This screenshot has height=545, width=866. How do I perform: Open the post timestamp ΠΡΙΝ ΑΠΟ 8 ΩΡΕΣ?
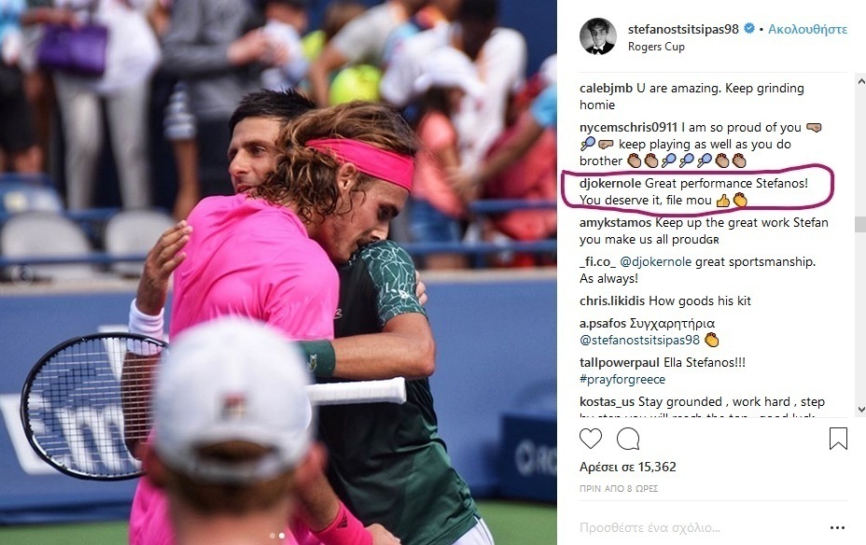[619, 489]
